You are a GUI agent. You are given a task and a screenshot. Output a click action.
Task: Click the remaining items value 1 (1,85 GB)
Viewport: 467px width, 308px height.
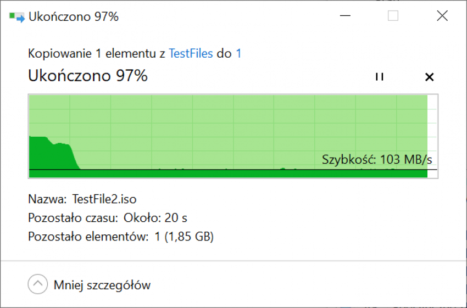[184, 237]
